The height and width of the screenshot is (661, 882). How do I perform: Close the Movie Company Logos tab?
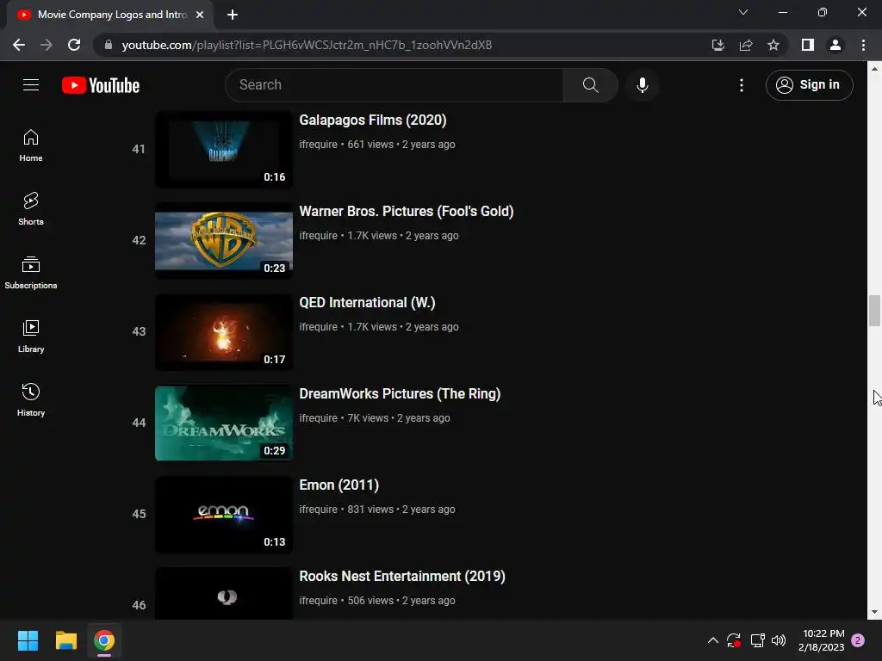click(x=200, y=15)
